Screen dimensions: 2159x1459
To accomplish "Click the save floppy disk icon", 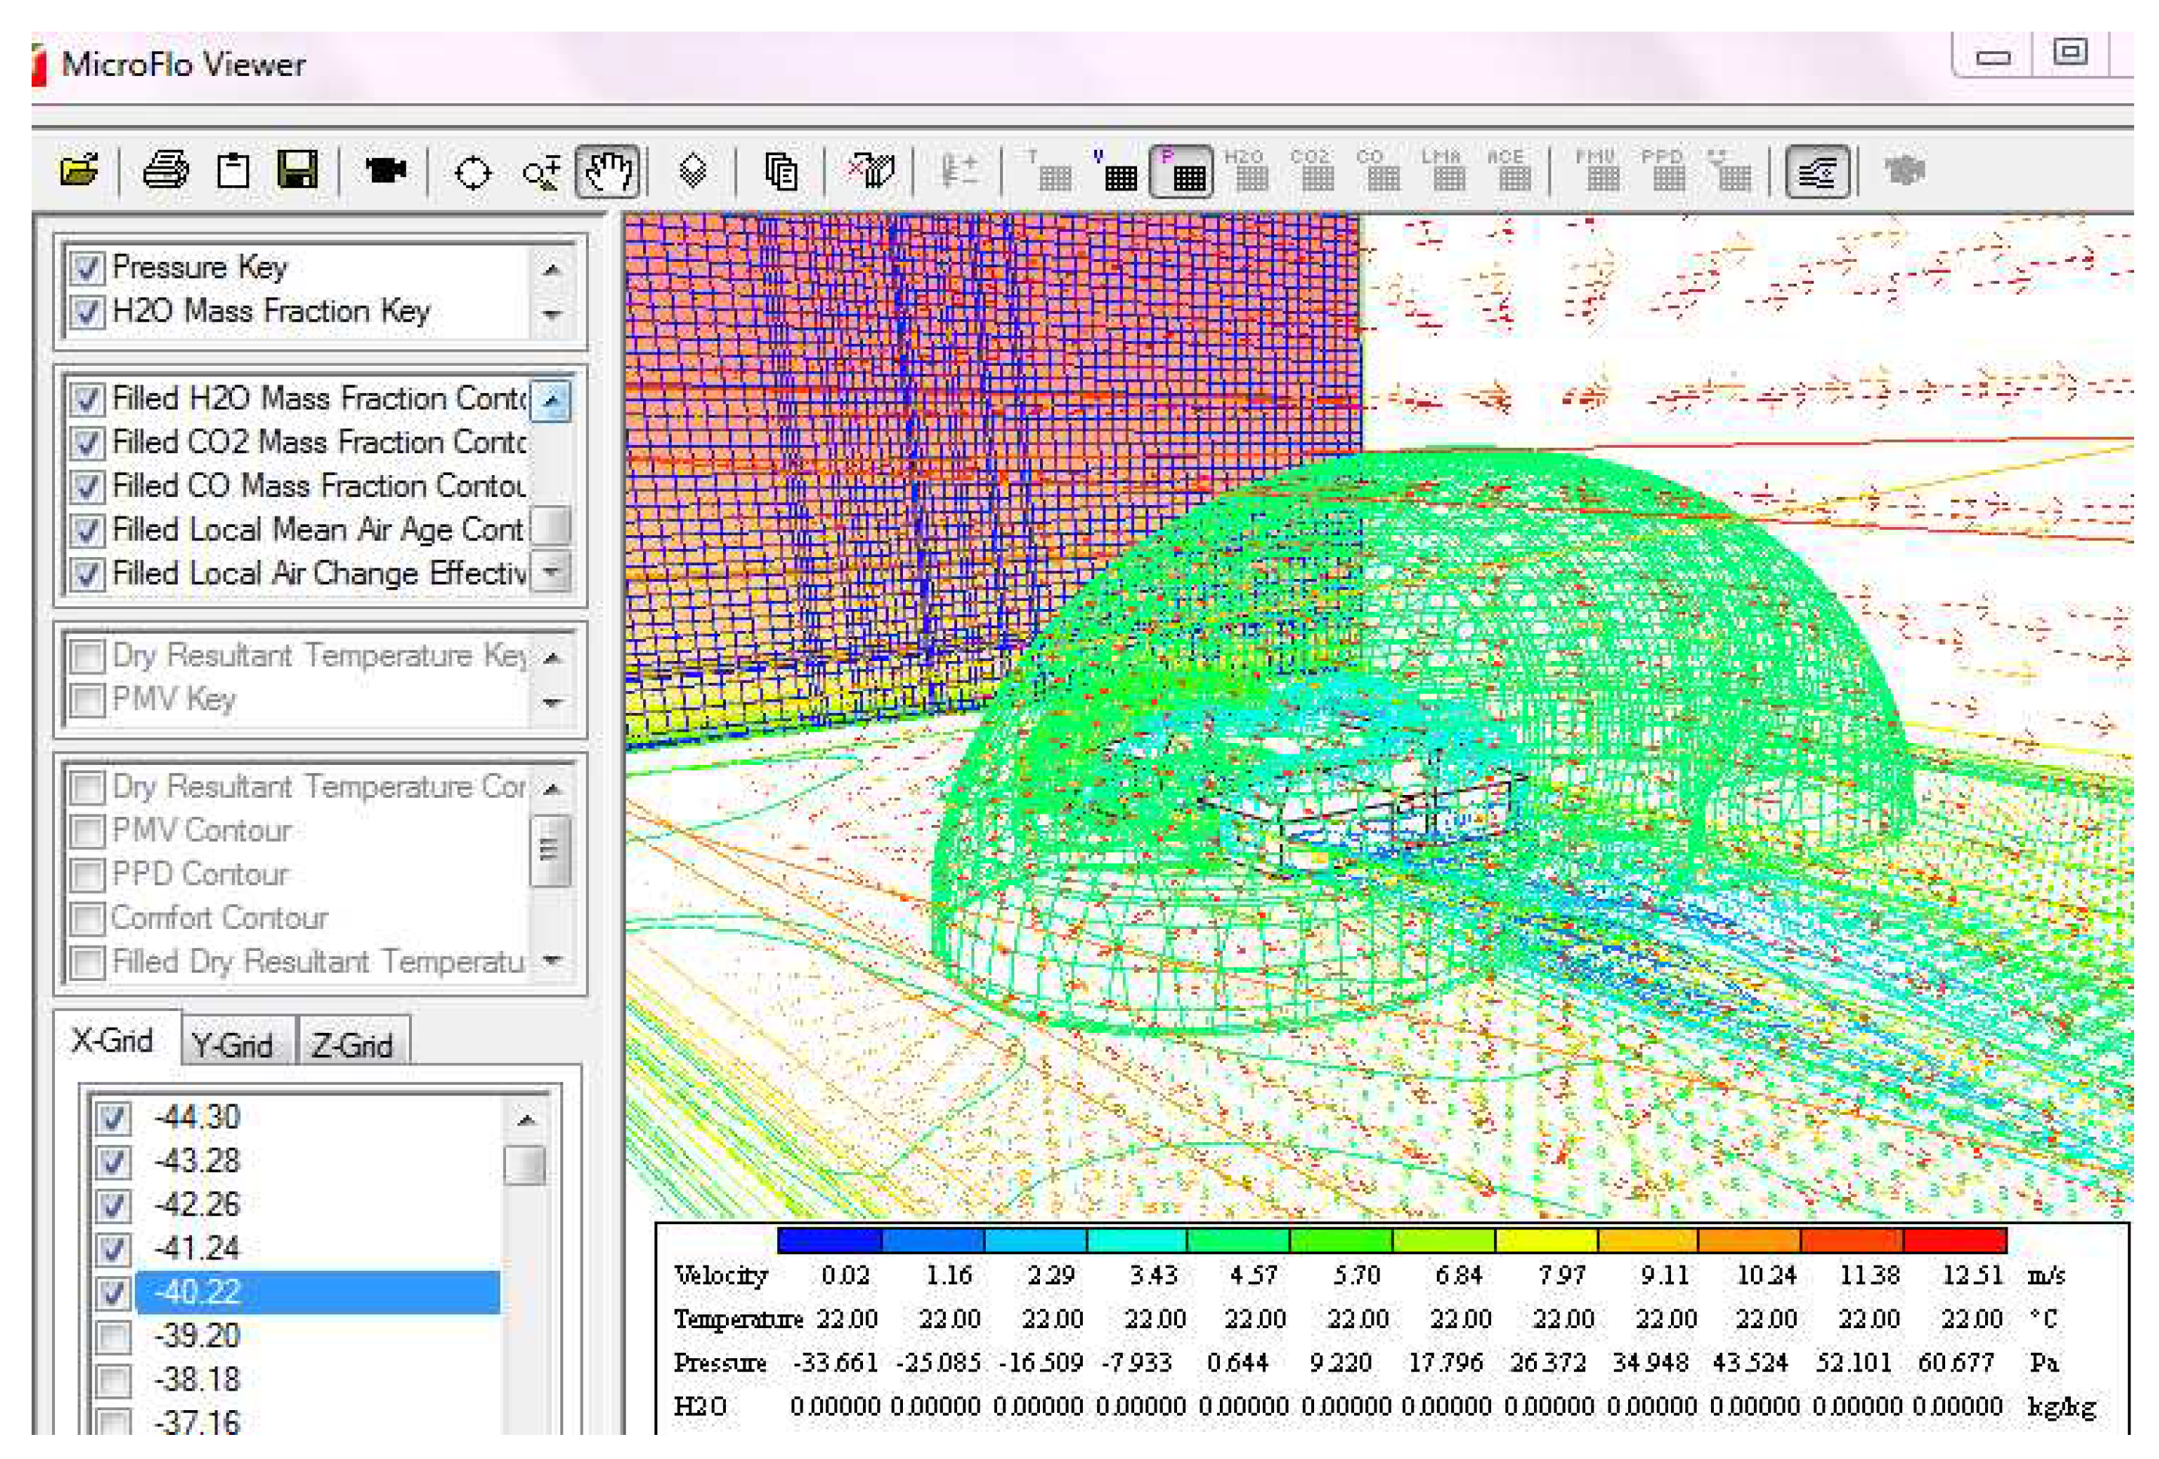I will 297,172.
